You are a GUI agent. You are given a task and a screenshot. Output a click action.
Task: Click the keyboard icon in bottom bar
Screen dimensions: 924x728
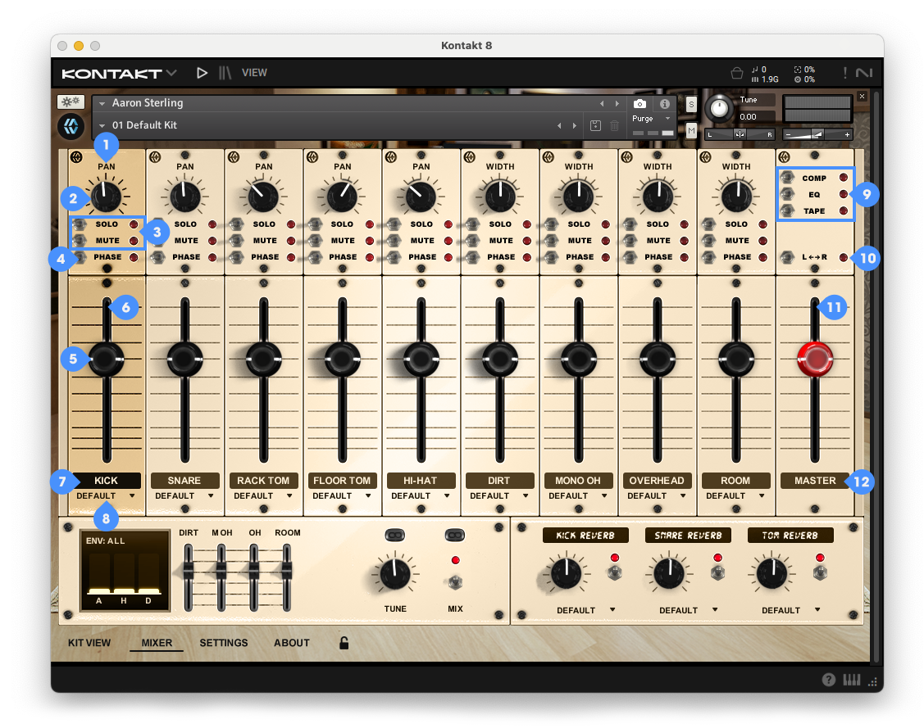pos(852,680)
